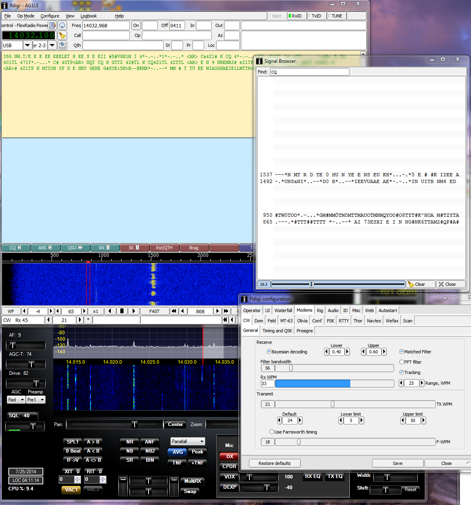The image size is (471, 505).
Task: Switch to the Timing and QSK tab
Action: point(277,330)
